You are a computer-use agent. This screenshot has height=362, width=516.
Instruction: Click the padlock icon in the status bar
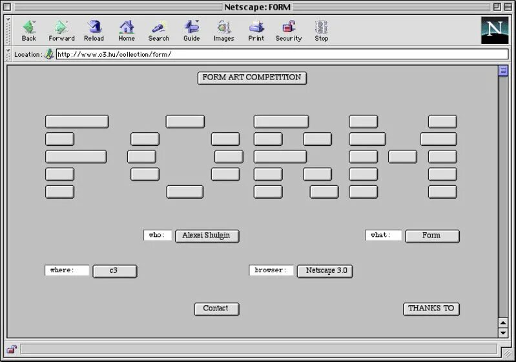pyautogui.click(x=12, y=349)
